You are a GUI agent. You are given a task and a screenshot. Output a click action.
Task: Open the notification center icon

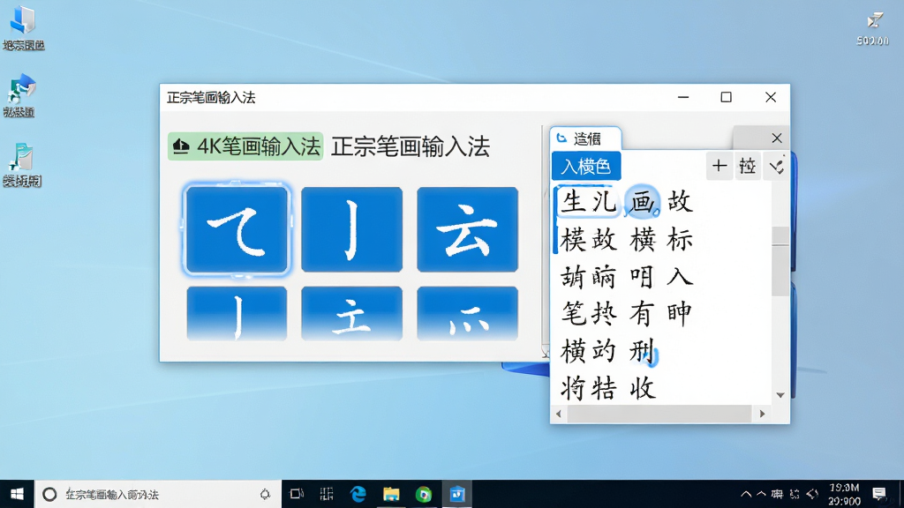[x=879, y=494]
